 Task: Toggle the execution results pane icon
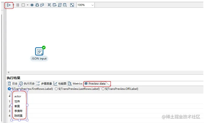tap(72, 5)
